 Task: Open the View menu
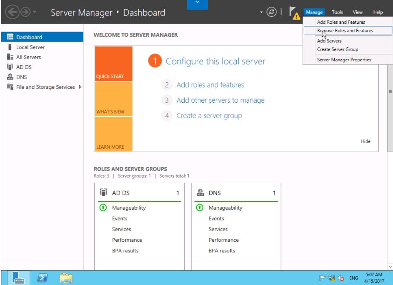(357, 12)
